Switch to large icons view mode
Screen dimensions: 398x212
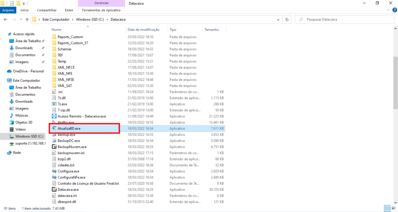click(393, 209)
